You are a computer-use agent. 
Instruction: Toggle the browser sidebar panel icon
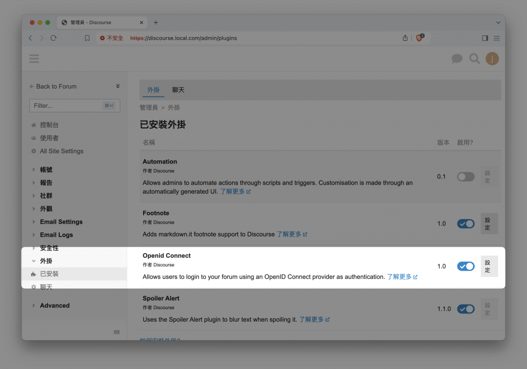tap(485, 38)
